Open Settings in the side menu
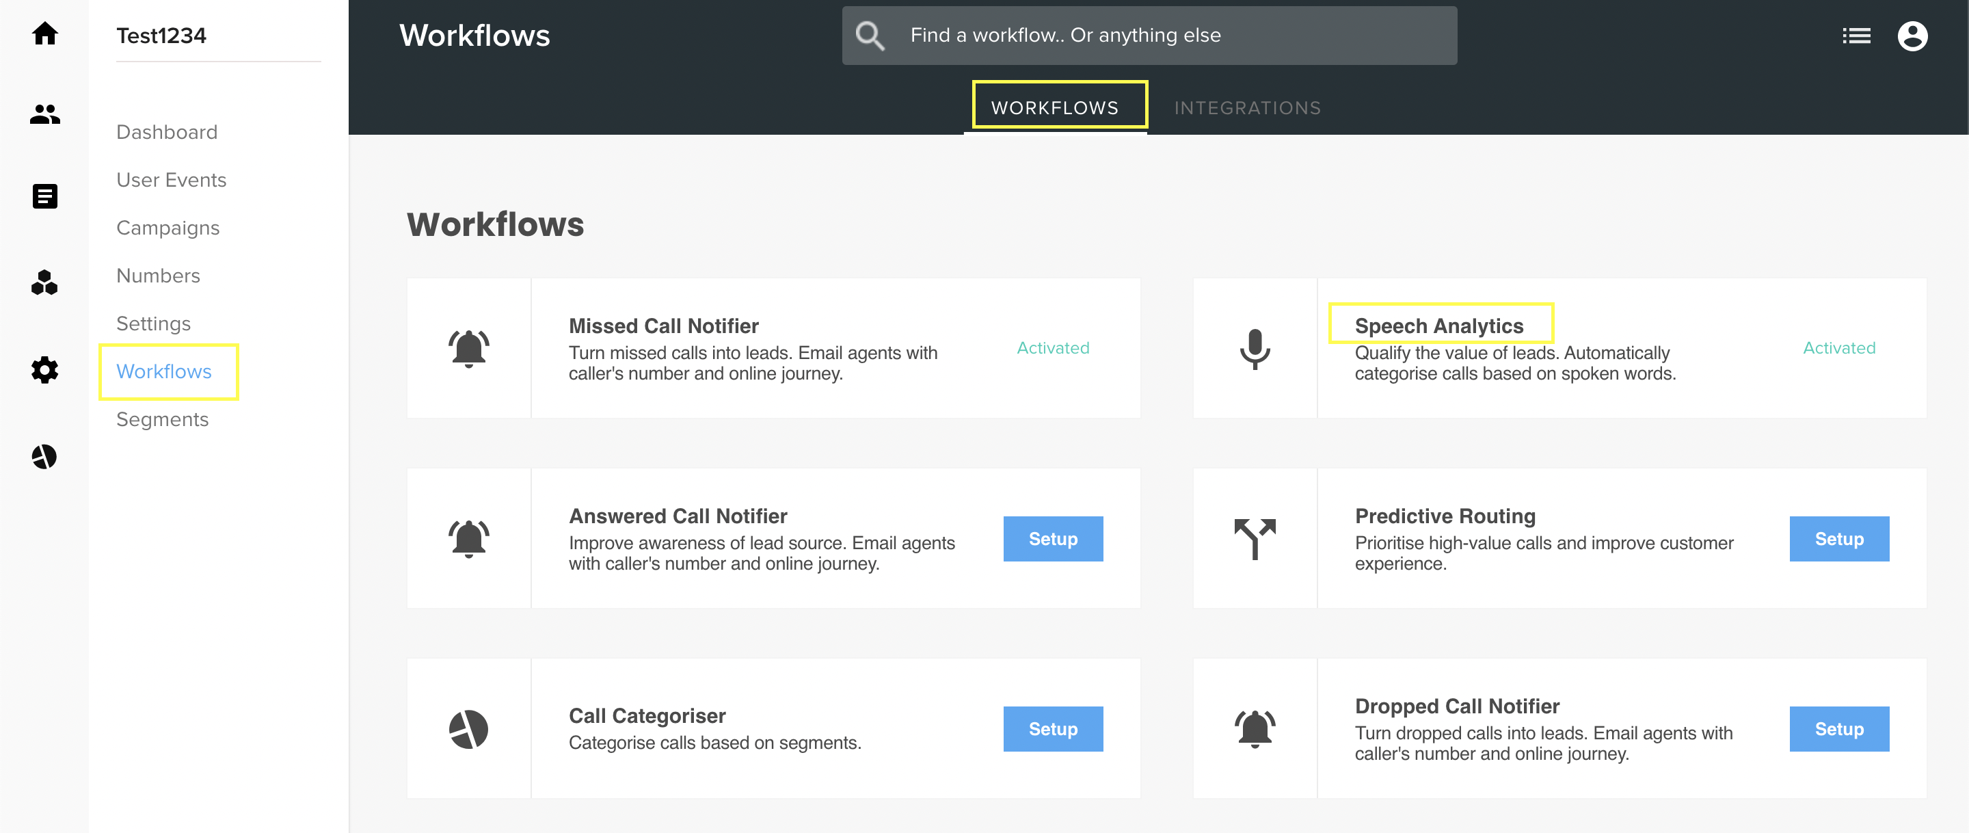This screenshot has width=1969, height=833. coord(154,323)
